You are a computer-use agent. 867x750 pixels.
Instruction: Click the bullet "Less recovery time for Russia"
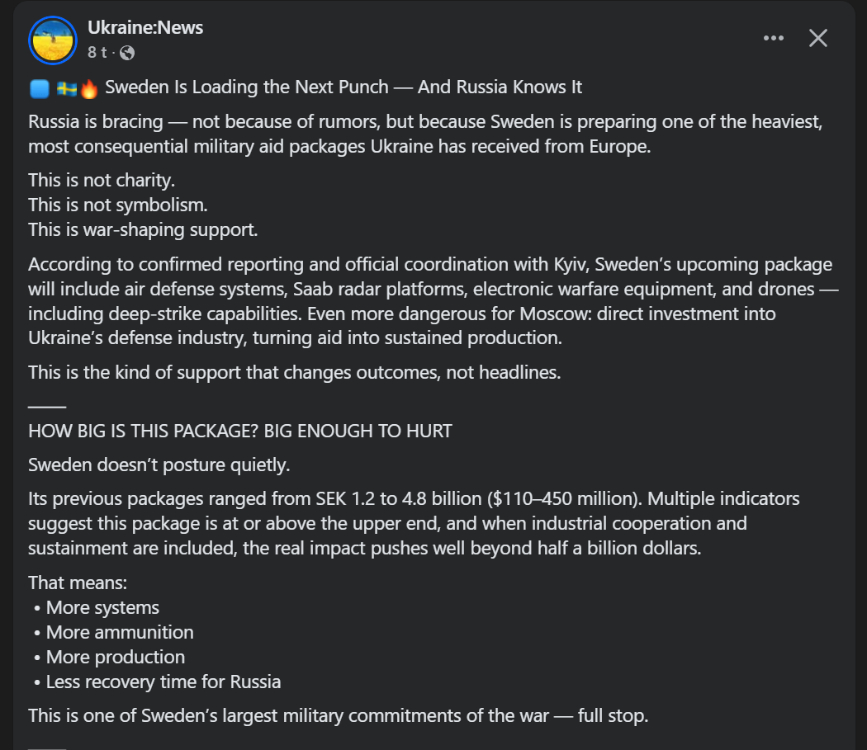(x=163, y=682)
